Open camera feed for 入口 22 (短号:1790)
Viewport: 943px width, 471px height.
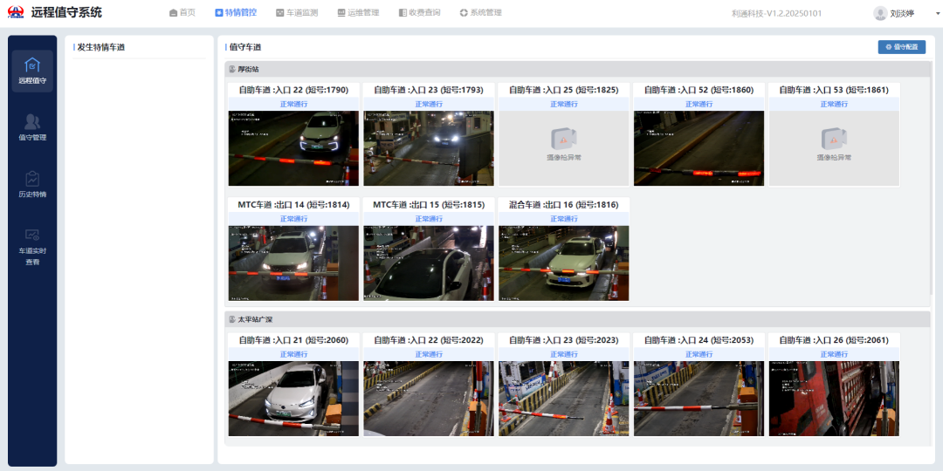pyautogui.click(x=293, y=148)
